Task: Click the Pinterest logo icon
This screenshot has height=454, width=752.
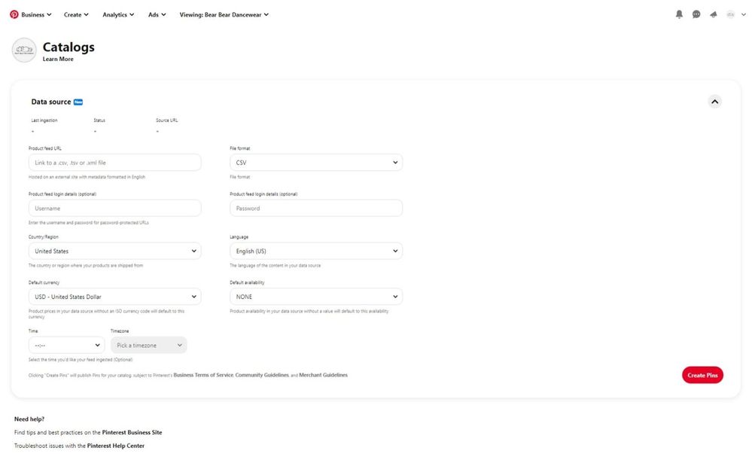Action: click(14, 14)
